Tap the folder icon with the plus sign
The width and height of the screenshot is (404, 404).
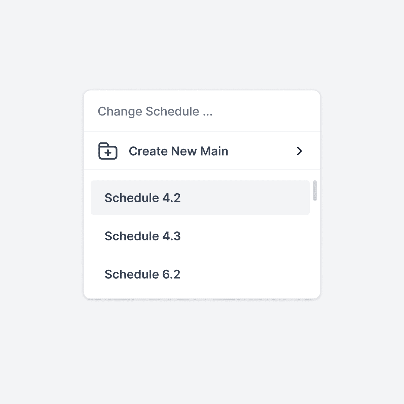[x=108, y=151]
